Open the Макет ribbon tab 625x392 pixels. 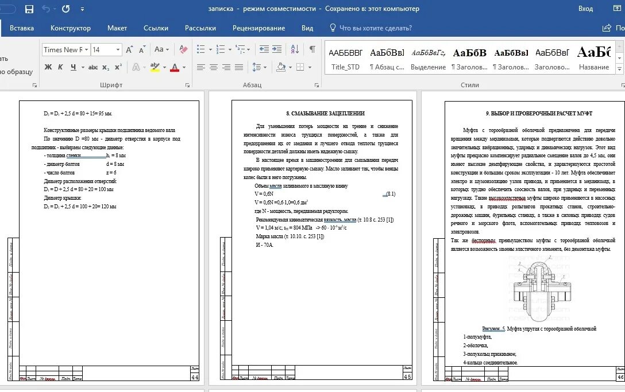click(117, 28)
